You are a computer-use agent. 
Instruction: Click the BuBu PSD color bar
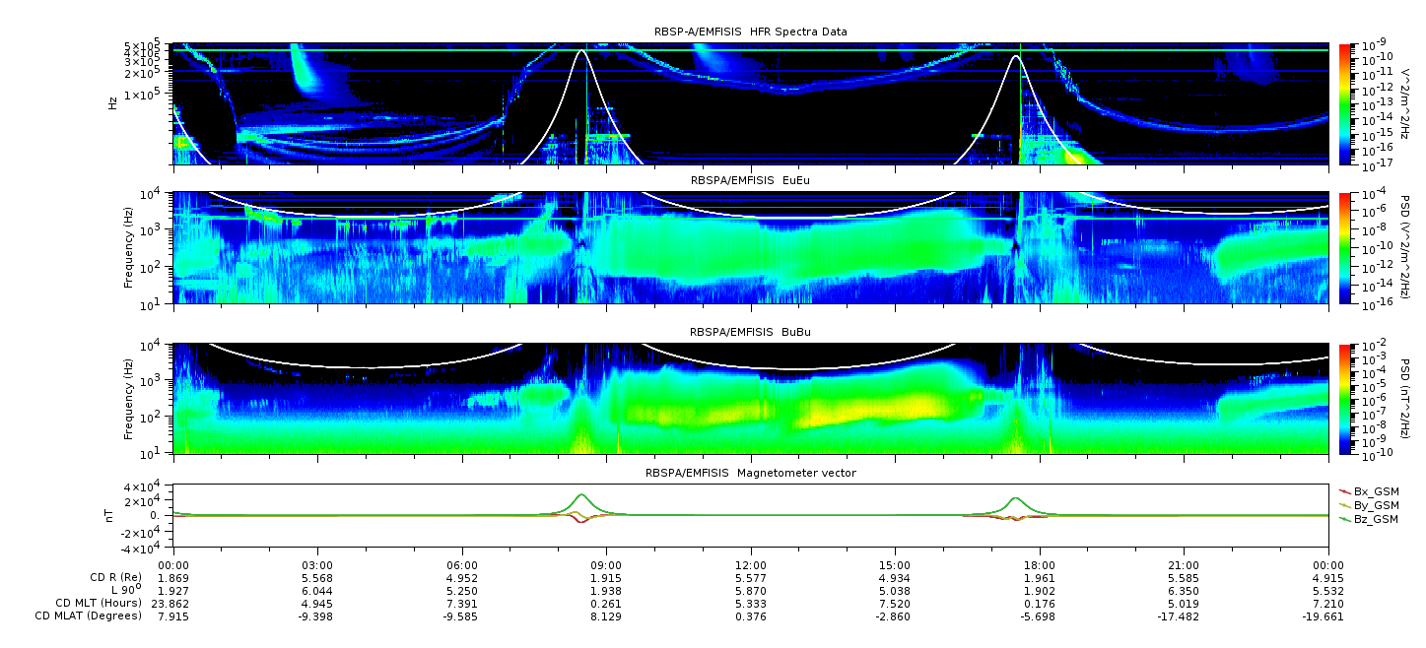[1345, 399]
